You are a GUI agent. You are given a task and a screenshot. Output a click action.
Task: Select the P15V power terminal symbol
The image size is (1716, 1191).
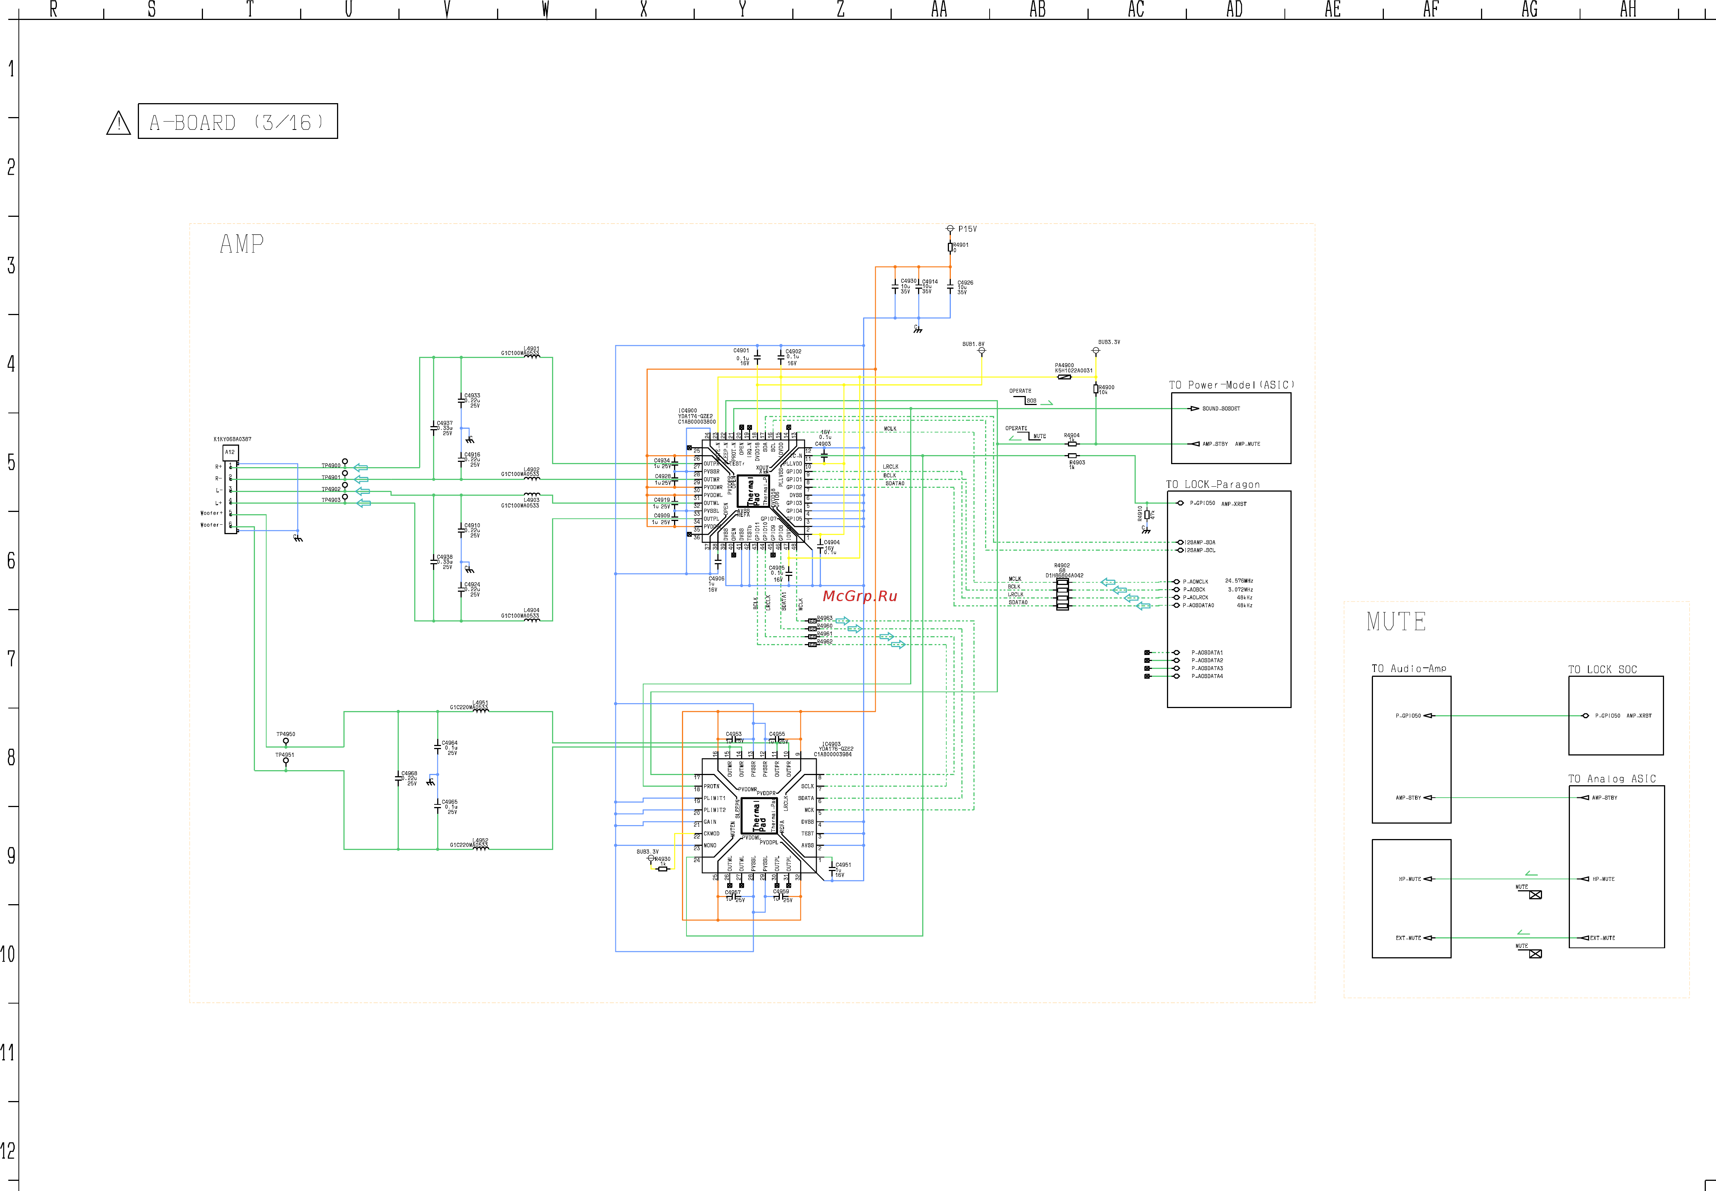click(x=950, y=228)
